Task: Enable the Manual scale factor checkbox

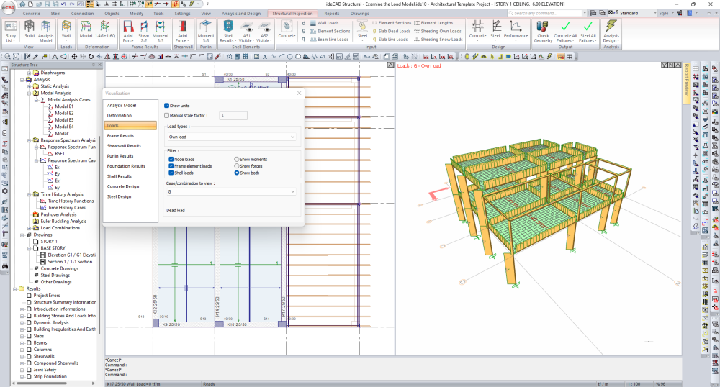Action: tap(167, 115)
